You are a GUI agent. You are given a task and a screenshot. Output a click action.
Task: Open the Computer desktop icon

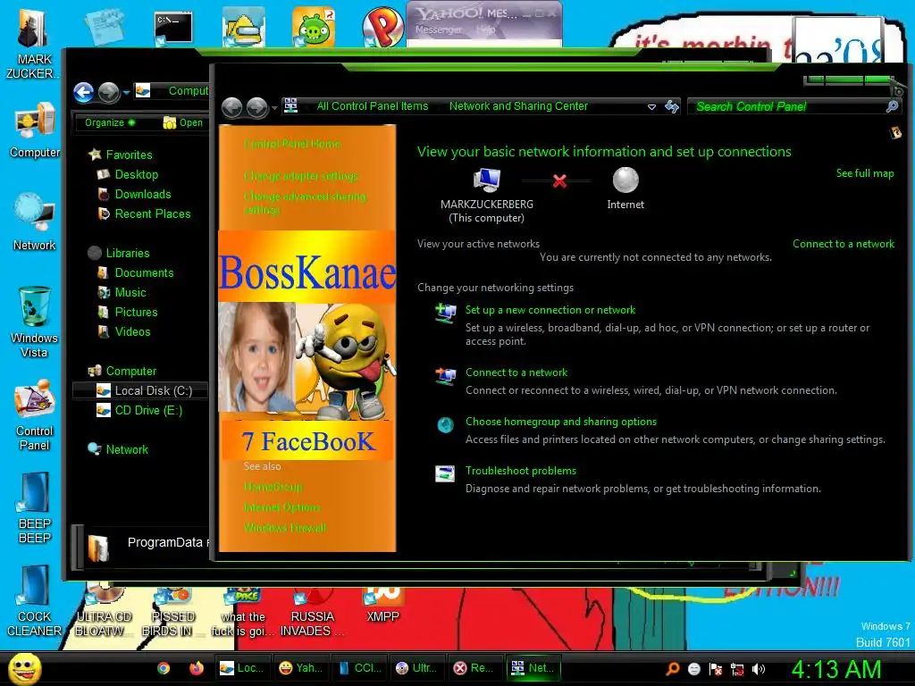point(35,130)
